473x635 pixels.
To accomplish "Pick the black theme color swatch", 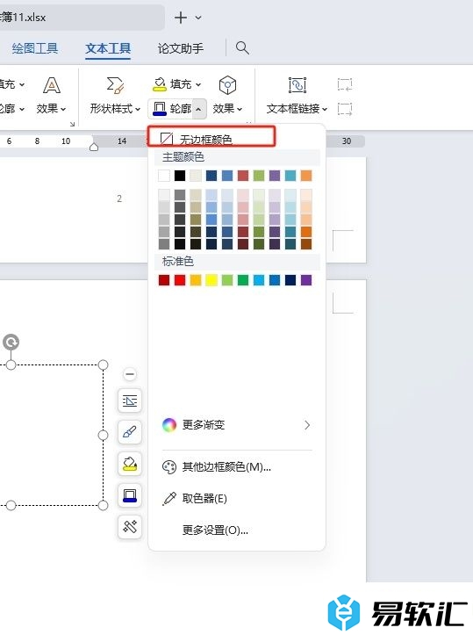I will tap(180, 176).
